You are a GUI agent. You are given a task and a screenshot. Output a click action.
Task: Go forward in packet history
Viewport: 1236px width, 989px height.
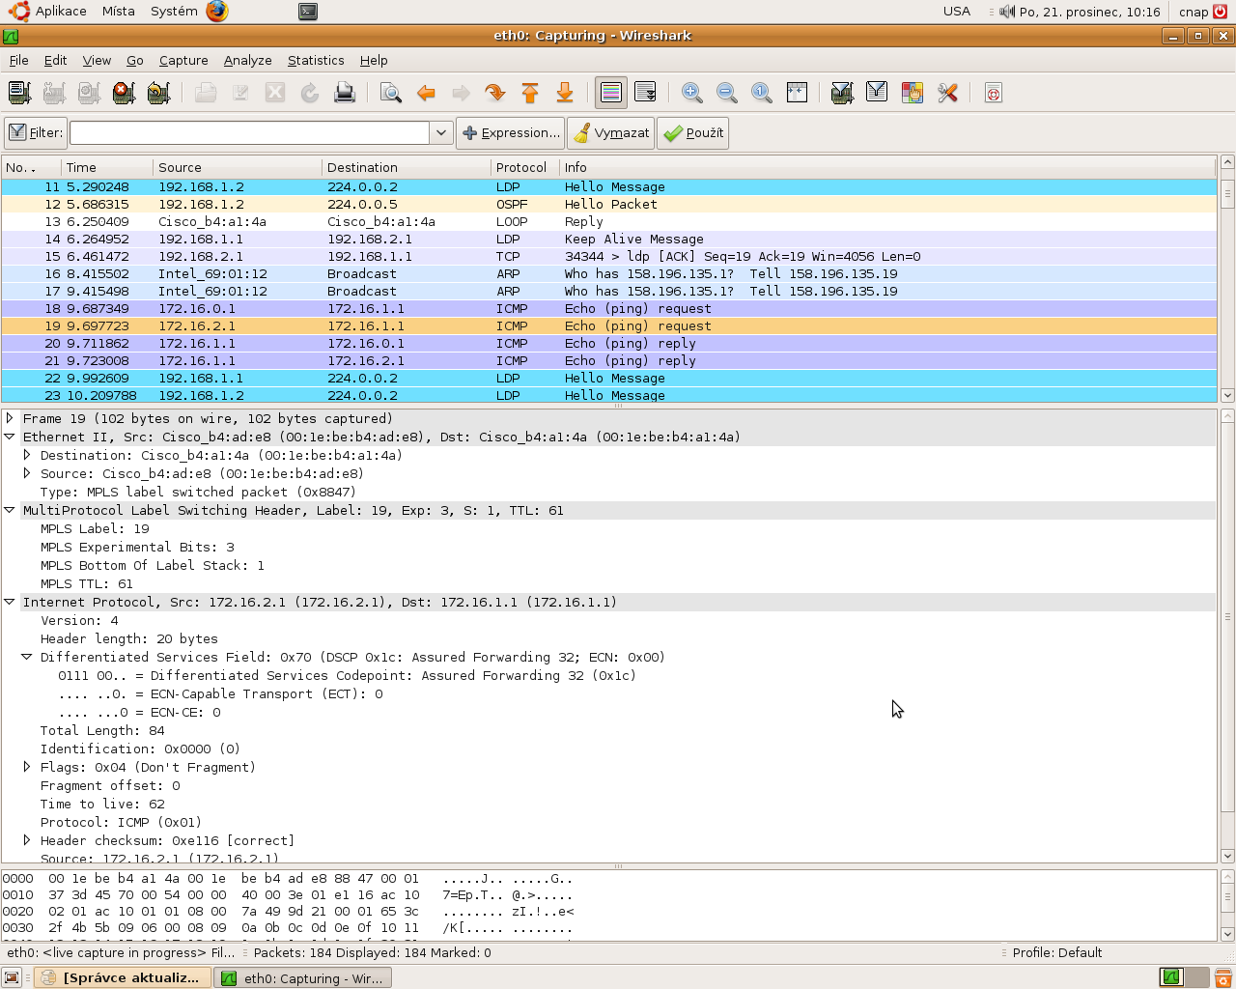(x=461, y=93)
